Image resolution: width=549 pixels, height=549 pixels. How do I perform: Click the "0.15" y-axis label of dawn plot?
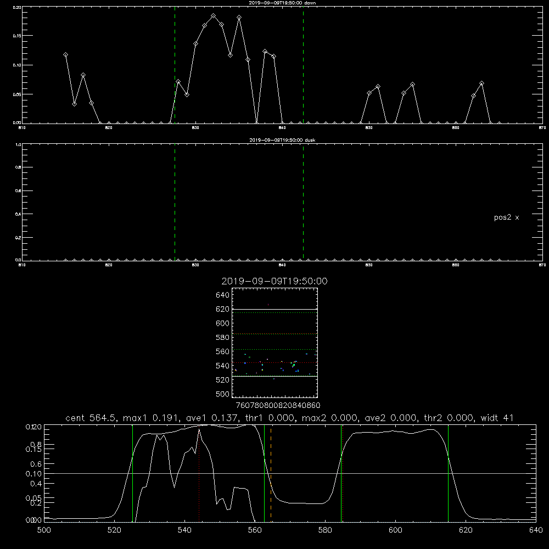tap(17, 36)
